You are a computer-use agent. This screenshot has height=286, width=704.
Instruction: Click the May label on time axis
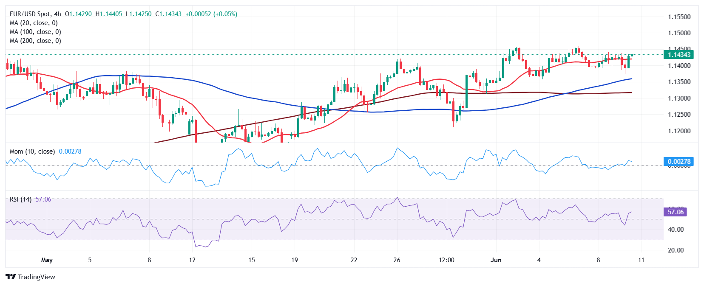[x=47, y=260]
